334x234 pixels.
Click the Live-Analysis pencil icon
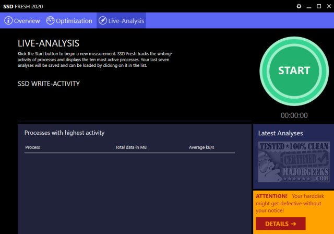coord(103,20)
